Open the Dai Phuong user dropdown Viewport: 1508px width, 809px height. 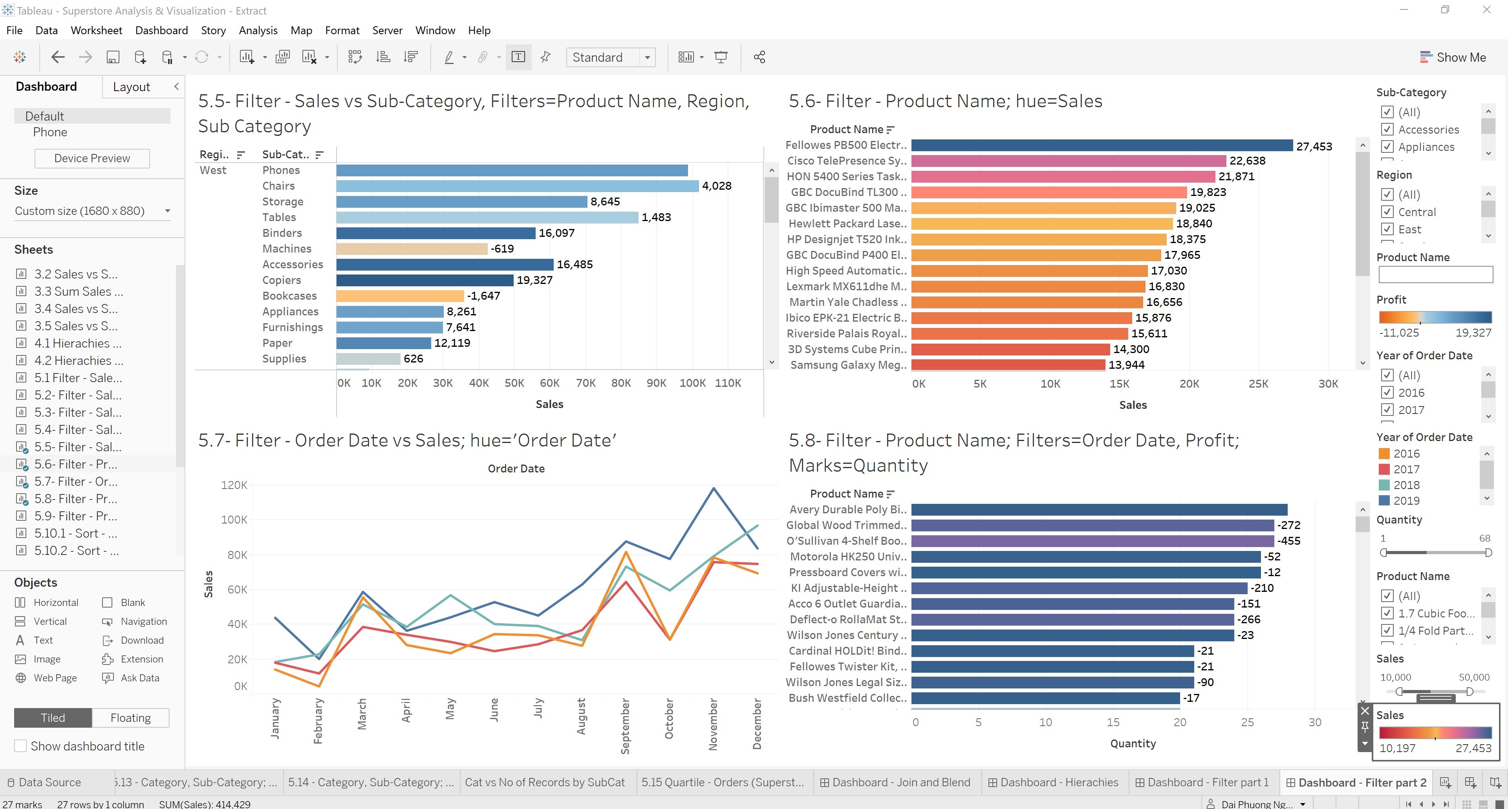pos(1256,804)
